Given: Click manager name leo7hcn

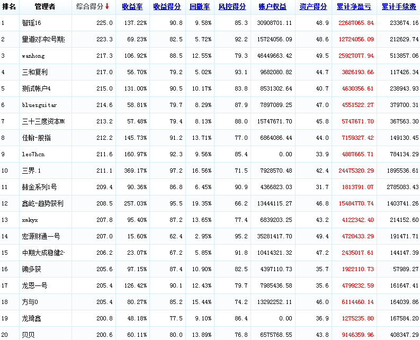Looking at the screenshot, I should coord(34,155).
